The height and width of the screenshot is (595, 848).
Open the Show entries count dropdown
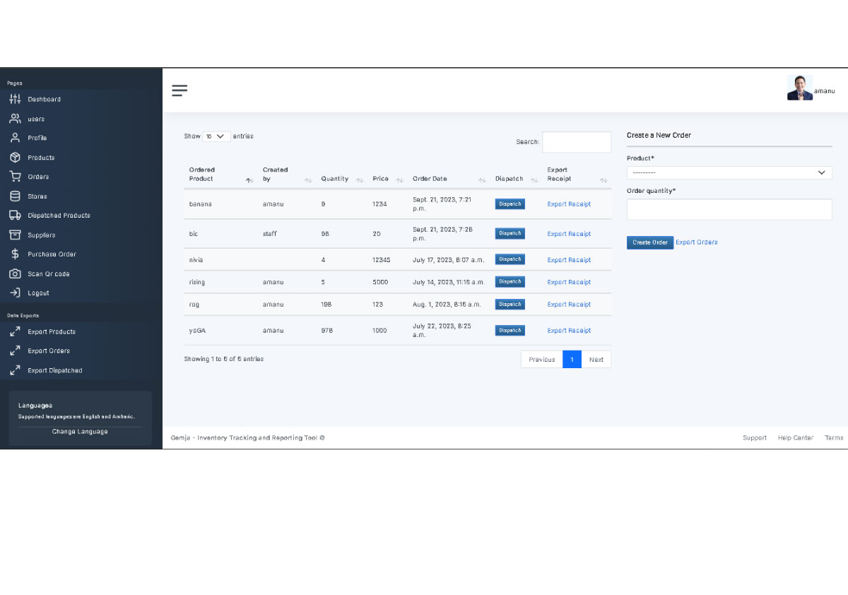click(x=216, y=136)
